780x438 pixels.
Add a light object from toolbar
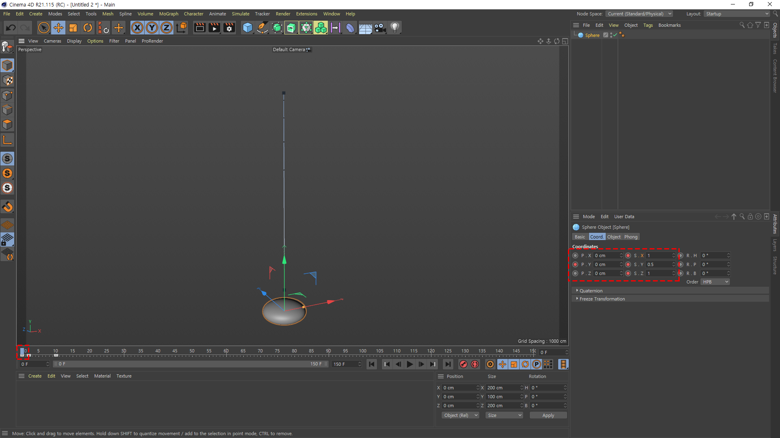[394, 28]
